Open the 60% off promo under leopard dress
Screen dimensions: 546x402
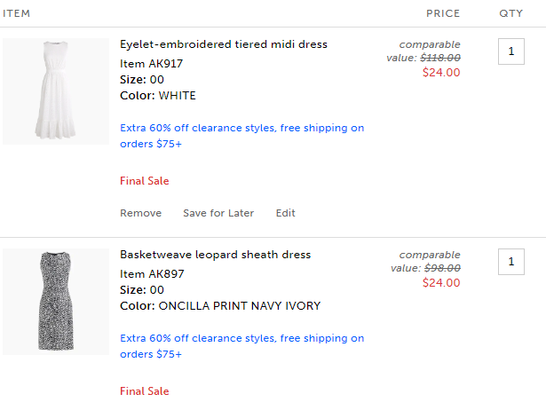[242, 346]
